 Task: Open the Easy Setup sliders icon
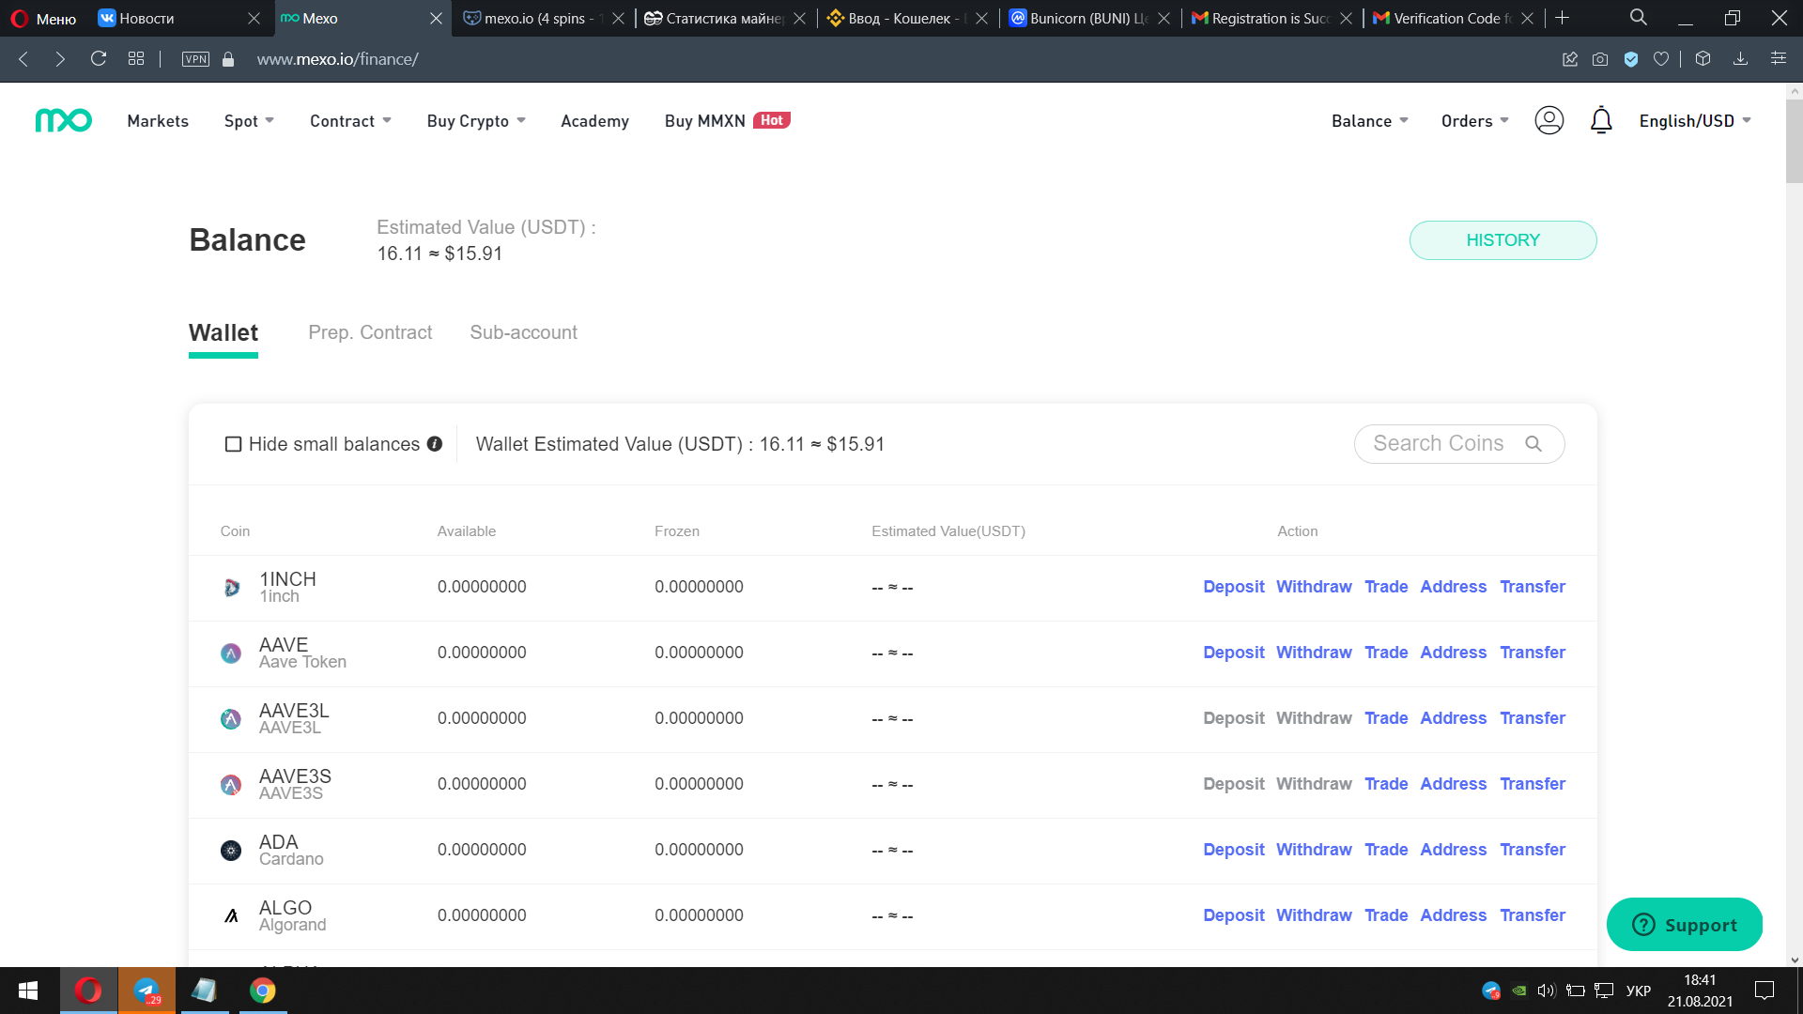tap(1779, 59)
